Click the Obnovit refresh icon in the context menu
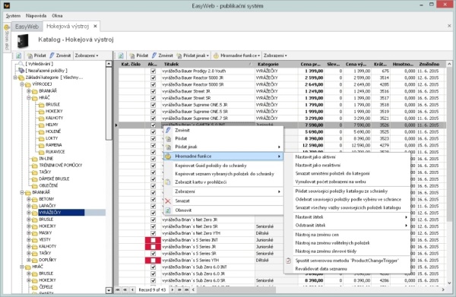This screenshot has height=297, width=456. [168, 210]
